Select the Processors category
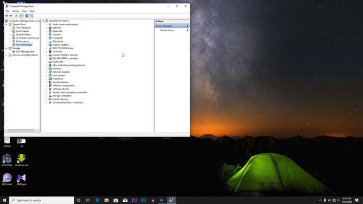The height and width of the screenshot is (204, 363). pos(58,79)
